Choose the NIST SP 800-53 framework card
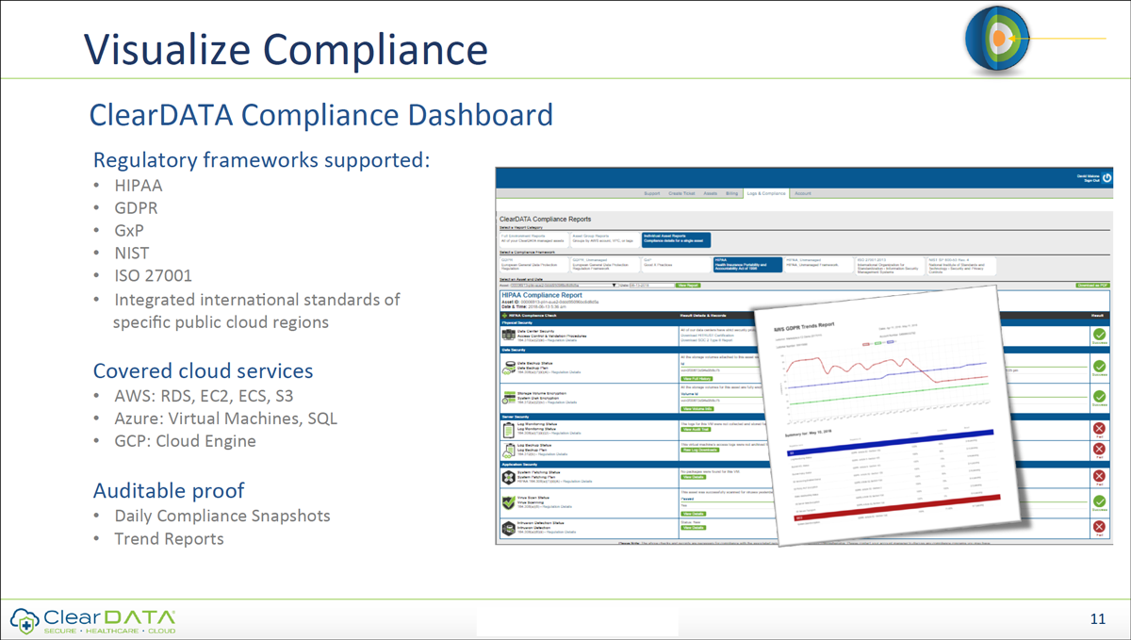Viewport: 1131px width, 640px height. [x=961, y=266]
